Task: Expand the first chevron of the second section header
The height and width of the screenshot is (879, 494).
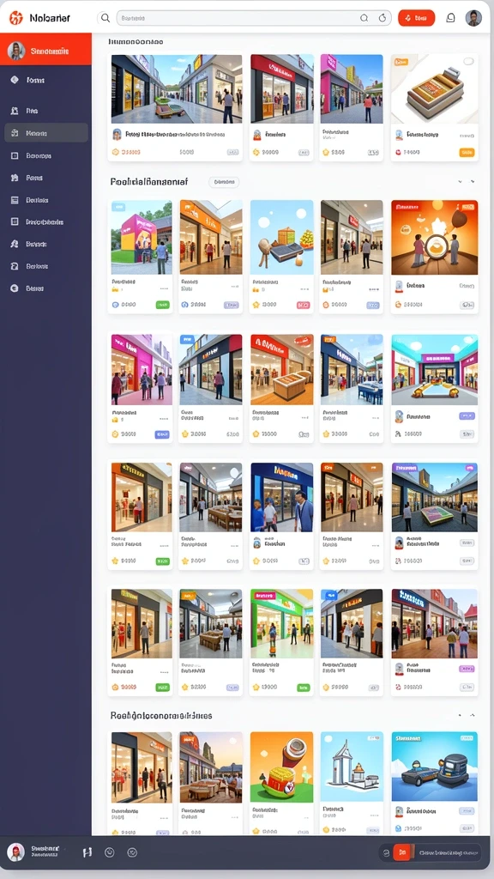Action: pos(460,182)
